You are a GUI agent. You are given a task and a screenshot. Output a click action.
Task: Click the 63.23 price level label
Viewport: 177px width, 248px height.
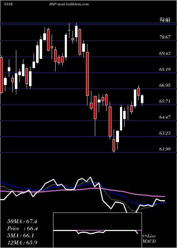[165, 133]
